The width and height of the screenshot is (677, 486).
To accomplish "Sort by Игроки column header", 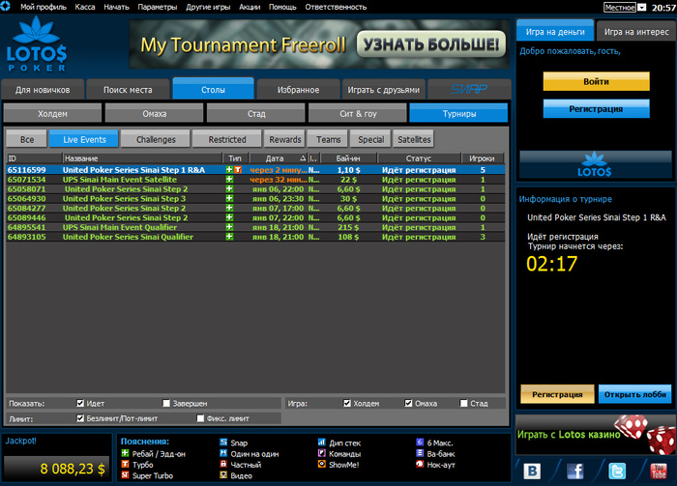I will pos(483,158).
